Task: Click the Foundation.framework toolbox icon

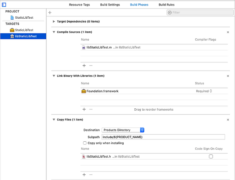Action: pyautogui.click(x=84, y=91)
